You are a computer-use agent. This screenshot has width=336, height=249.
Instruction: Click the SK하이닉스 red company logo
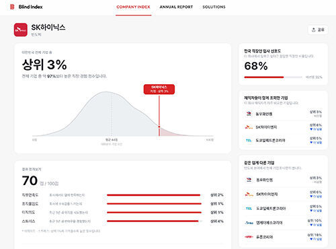click(x=21, y=30)
